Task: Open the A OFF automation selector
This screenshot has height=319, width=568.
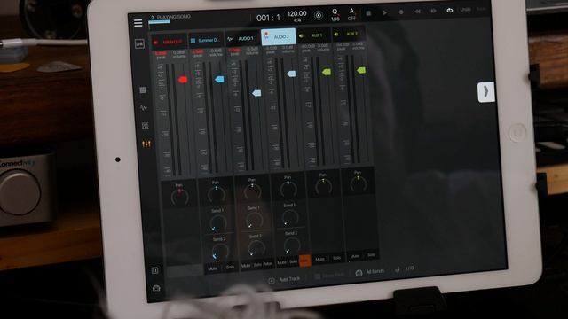Action: (351, 14)
